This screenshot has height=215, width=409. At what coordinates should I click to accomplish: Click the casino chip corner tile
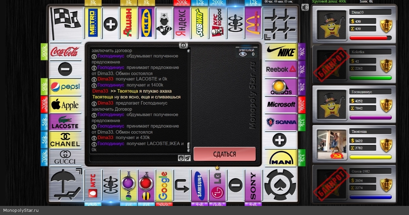[280, 185]
